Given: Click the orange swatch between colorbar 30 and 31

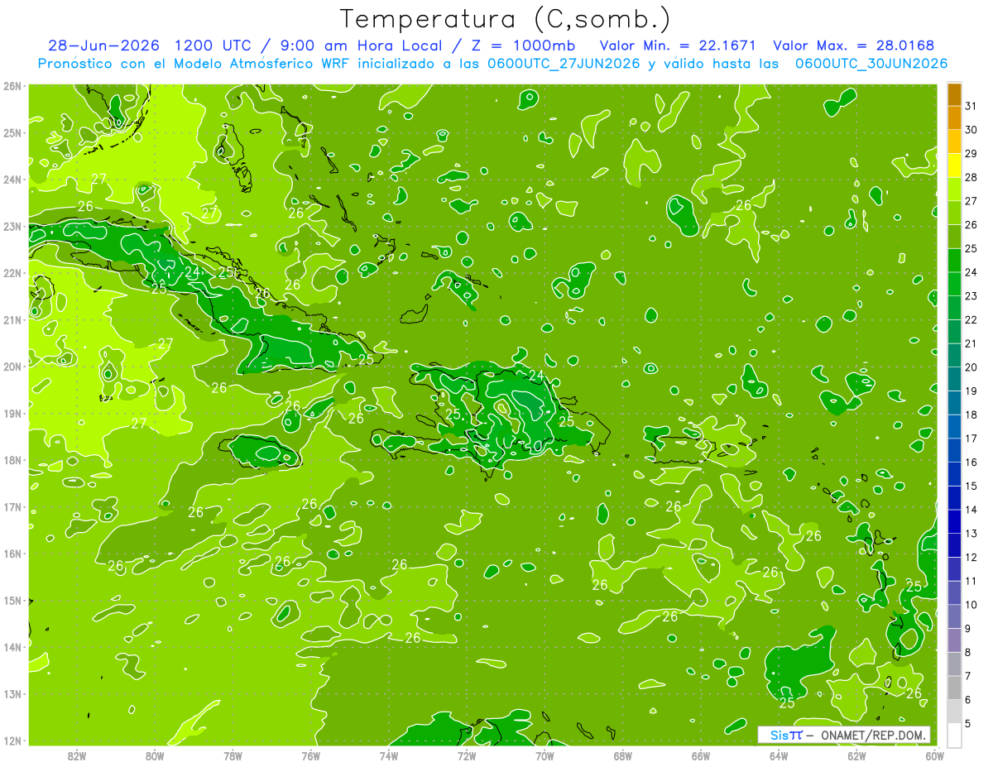Looking at the screenshot, I should [x=954, y=117].
